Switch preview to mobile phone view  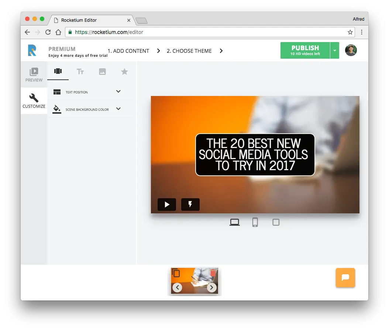tap(255, 222)
